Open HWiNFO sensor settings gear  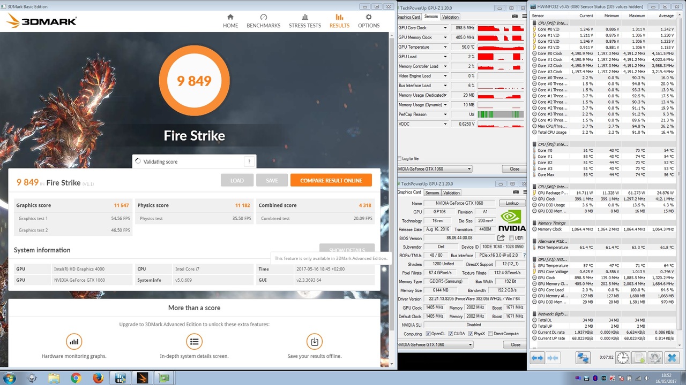655,358
